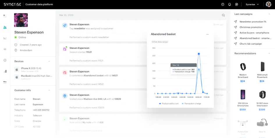Screen dimensions: 275x138
Task: Click paper plane icon beside Christmas promotion
Action: (x=235, y=27)
